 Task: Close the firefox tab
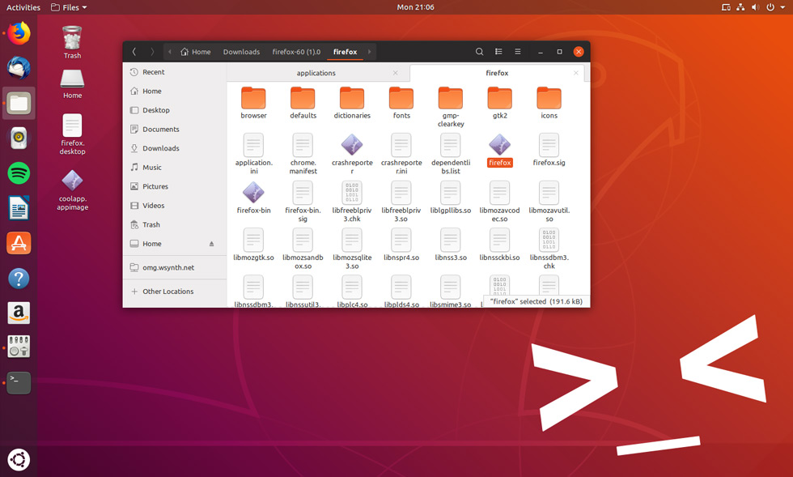(x=575, y=73)
